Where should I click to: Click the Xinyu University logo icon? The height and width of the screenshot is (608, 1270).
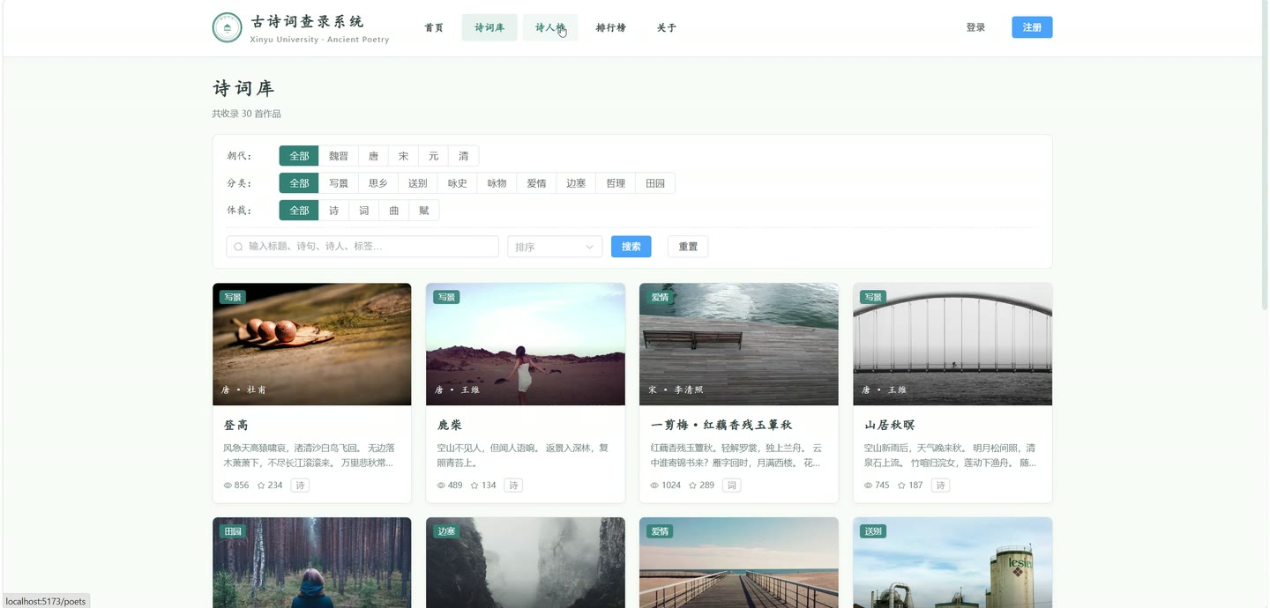(x=228, y=27)
